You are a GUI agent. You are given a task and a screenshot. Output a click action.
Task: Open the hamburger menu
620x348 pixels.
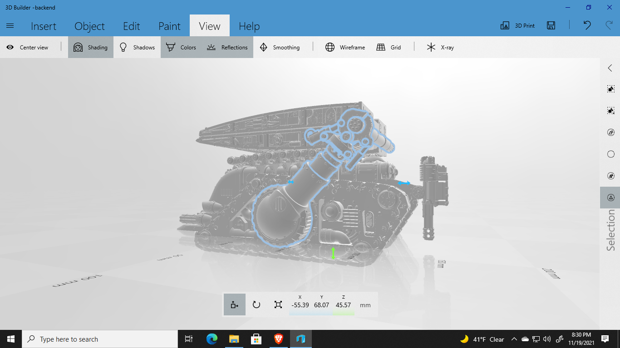10,26
